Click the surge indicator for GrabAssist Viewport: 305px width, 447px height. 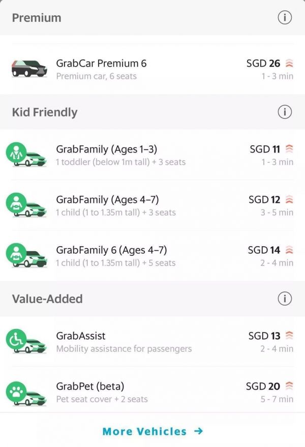289,336
